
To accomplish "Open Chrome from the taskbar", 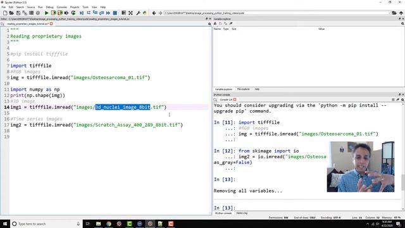I will (109, 224).
